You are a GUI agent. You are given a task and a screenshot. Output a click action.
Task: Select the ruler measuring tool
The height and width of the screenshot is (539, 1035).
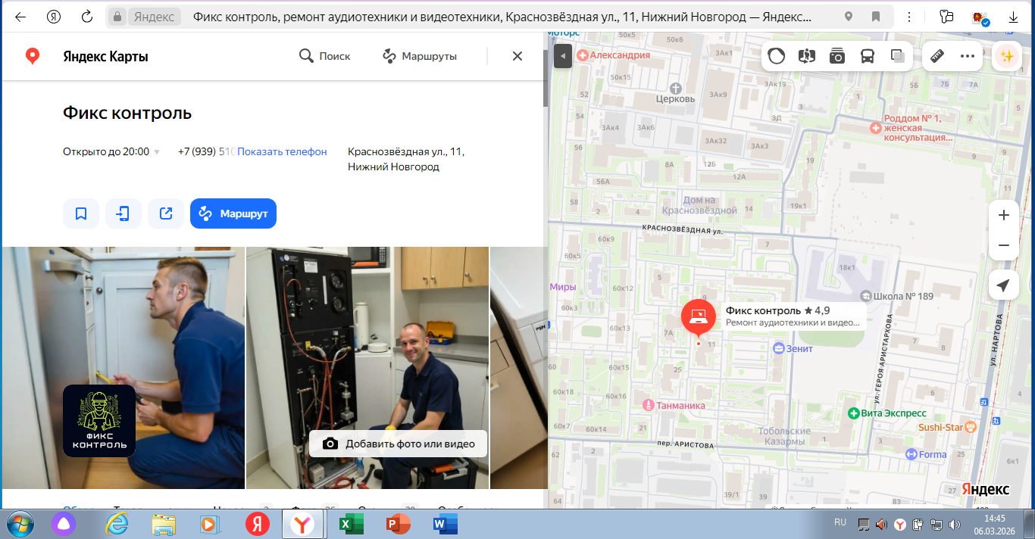937,56
